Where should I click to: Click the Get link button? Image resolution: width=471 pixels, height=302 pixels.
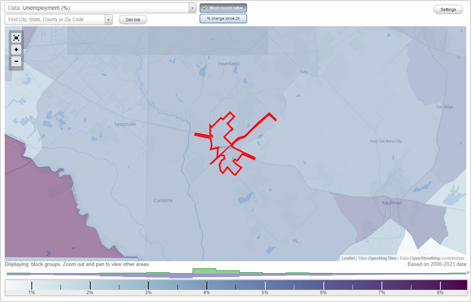tap(133, 20)
